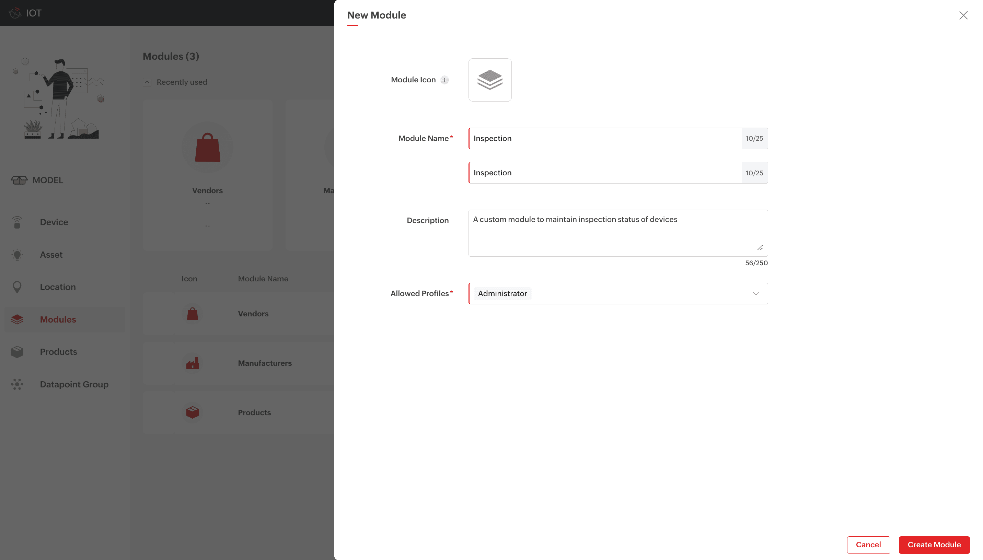
Task: Open the Device sidebar item
Action: pos(54,222)
